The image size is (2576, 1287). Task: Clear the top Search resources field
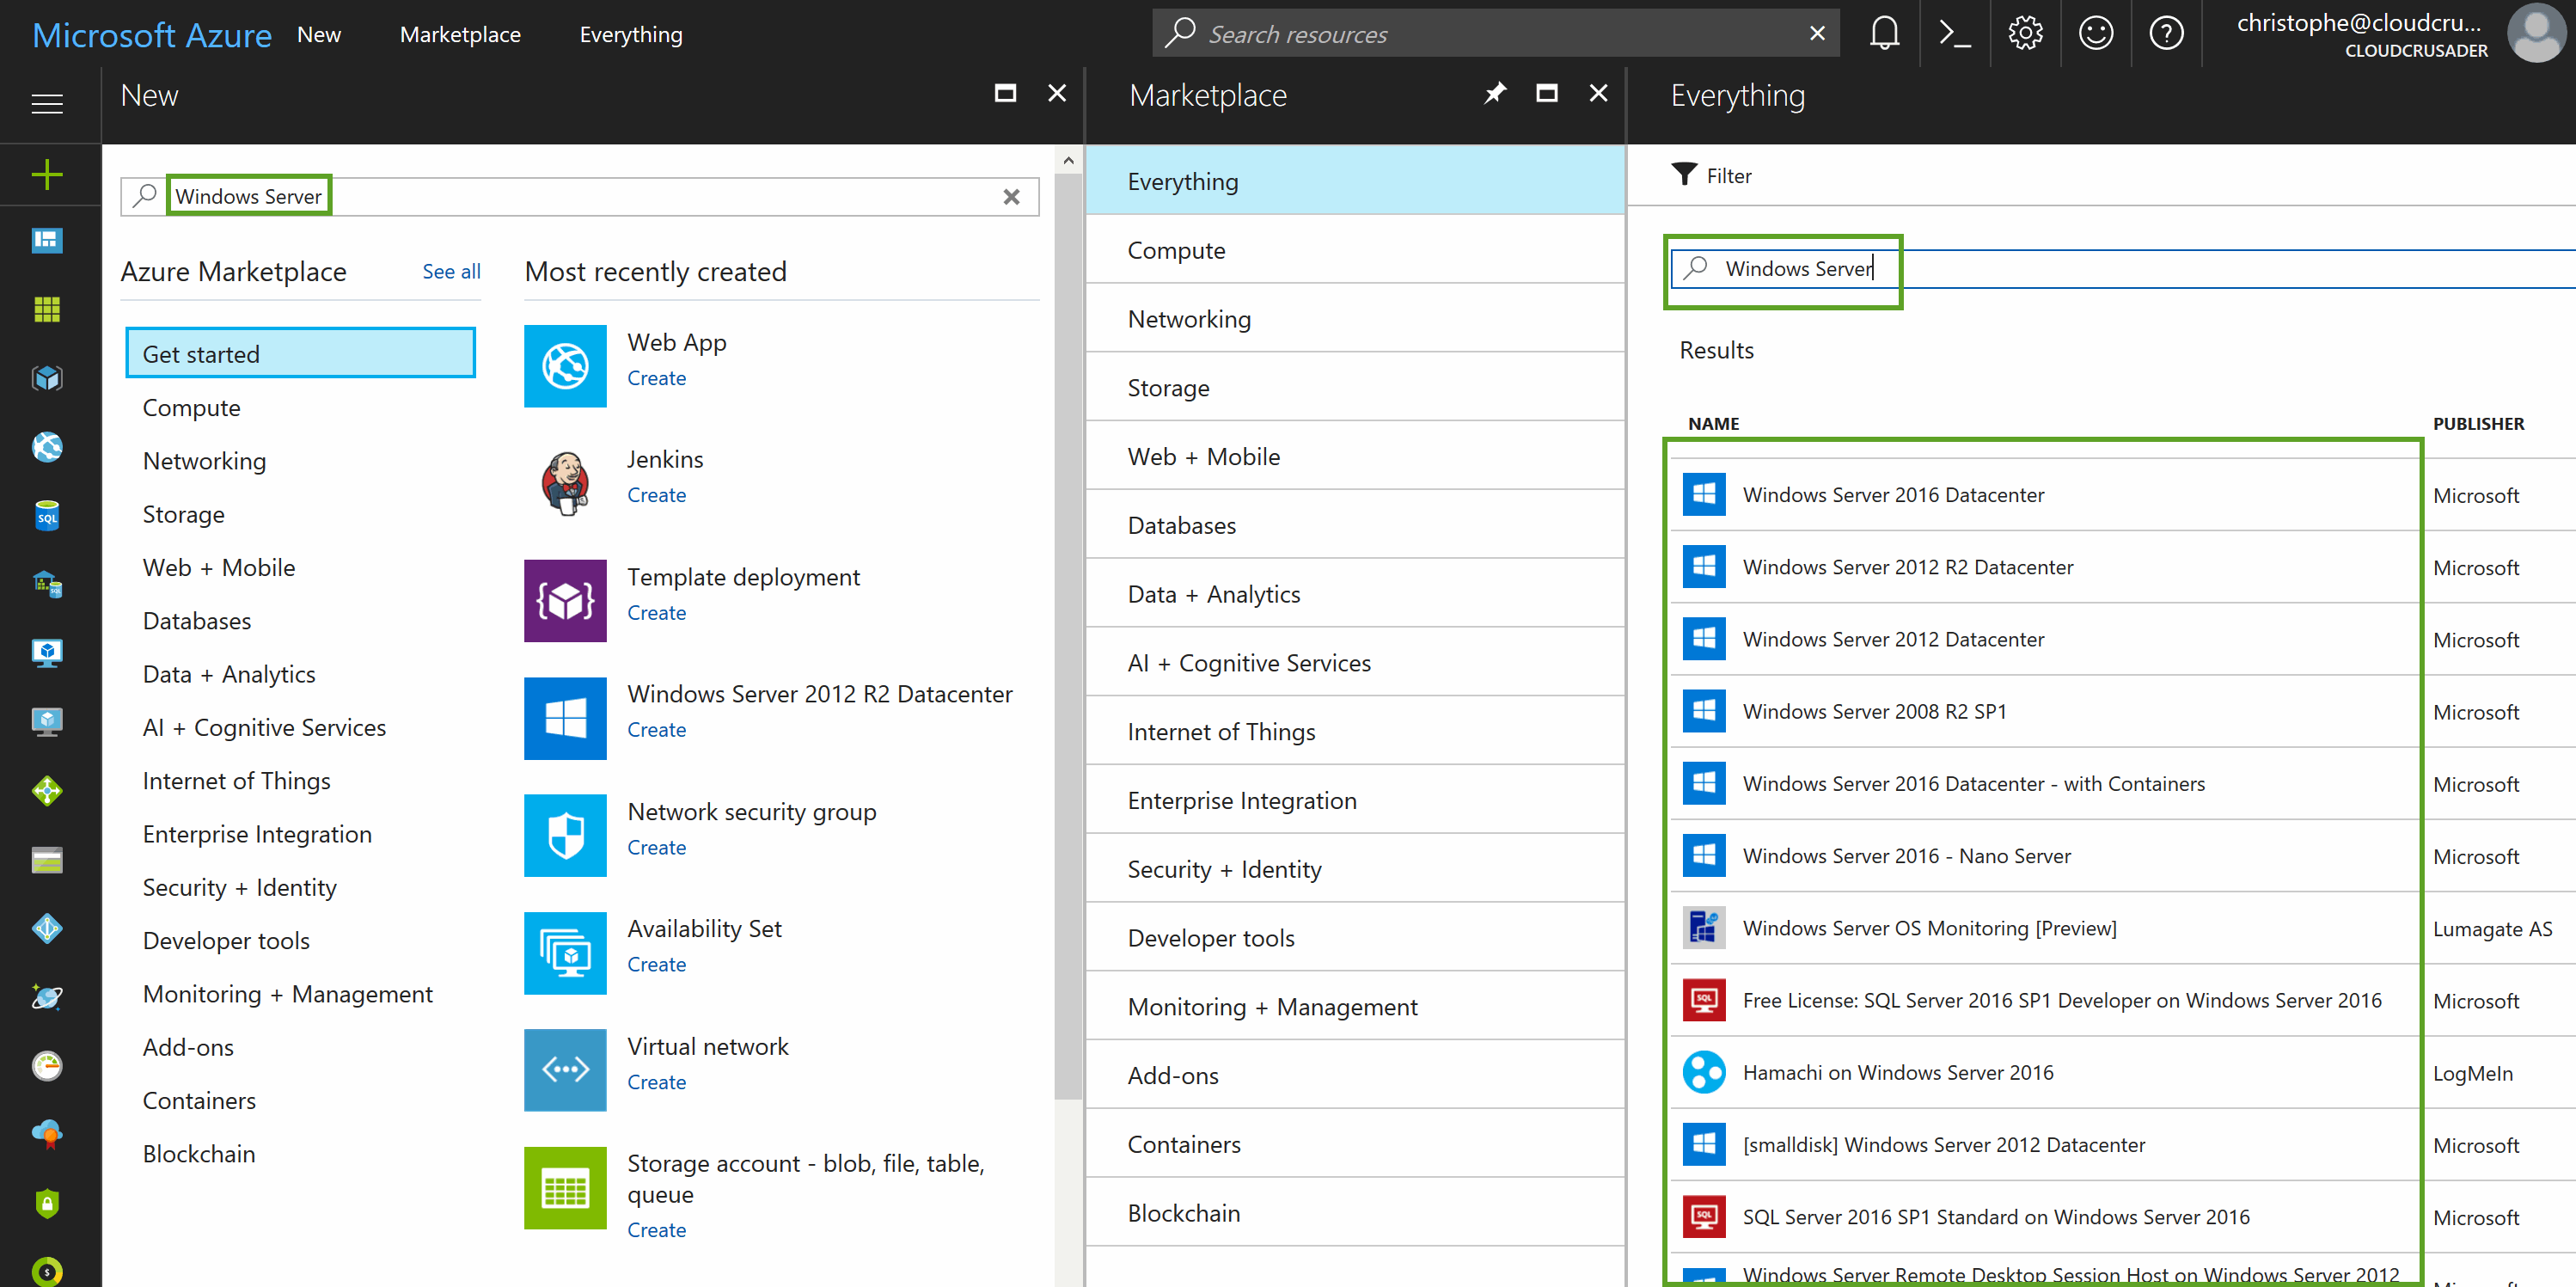(1817, 34)
